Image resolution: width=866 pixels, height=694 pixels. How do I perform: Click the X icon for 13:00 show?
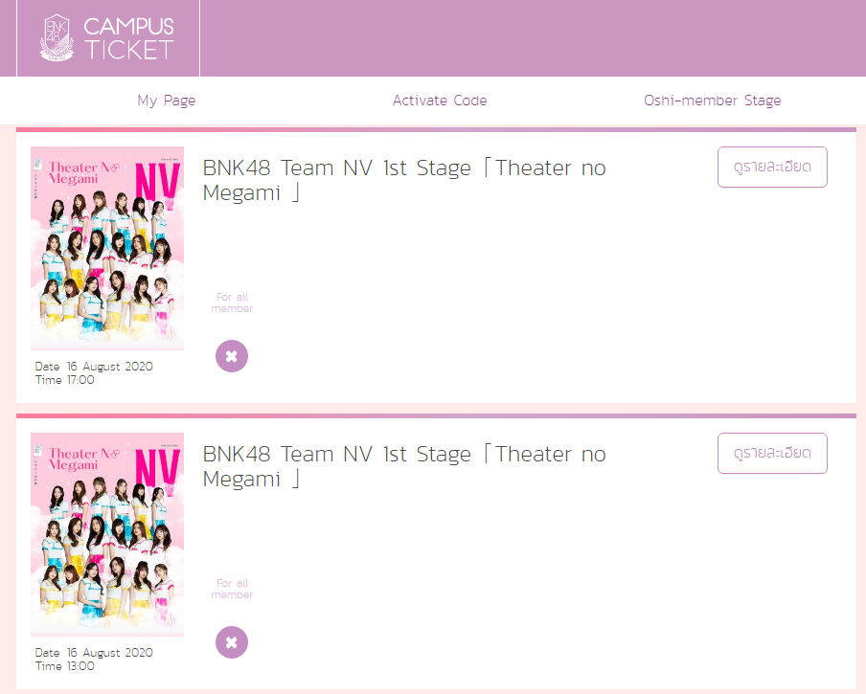[232, 642]
